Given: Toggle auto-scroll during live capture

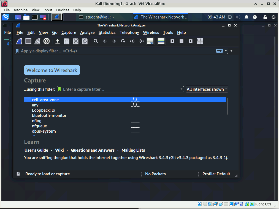Looking at the screenshot, I should click(x=150, y=41).
